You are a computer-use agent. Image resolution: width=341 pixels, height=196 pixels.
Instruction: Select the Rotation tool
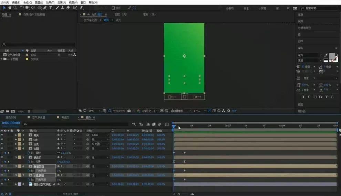click(x=22, y=8)
